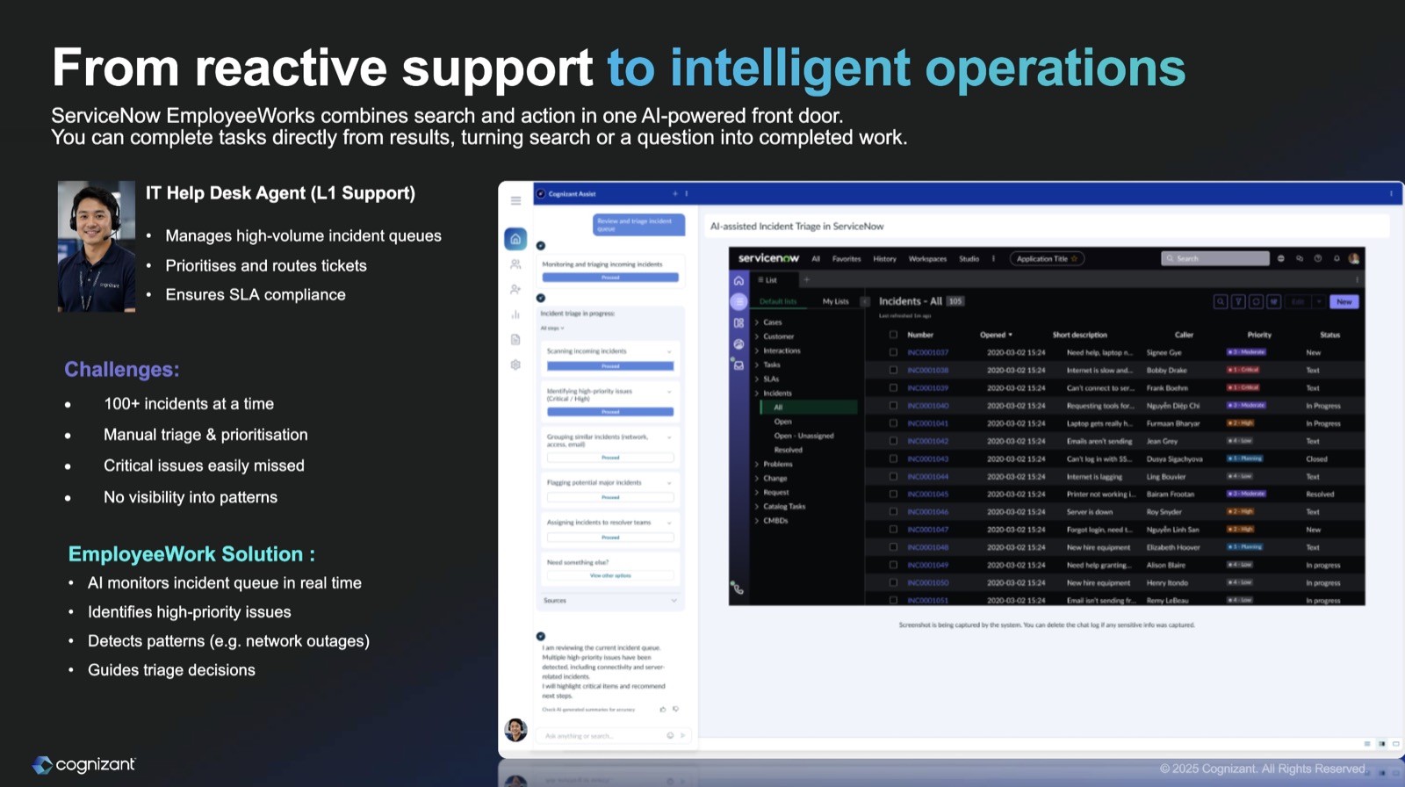Sort by the Opened column header
Image resolution: width=1405 pixels, height=787 pixels.
pyautogui.click(x=996, y=335)
